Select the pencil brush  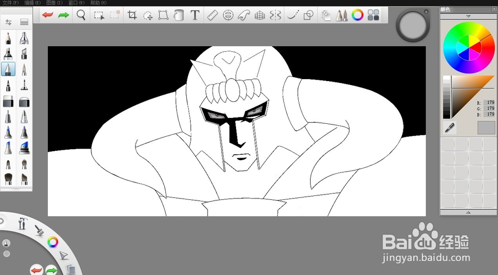coord(8,38)
